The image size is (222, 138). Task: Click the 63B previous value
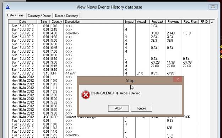pyautogui.click(x=169, y=128)
